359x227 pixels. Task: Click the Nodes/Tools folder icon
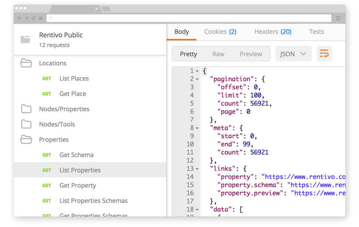pos(26,124)
